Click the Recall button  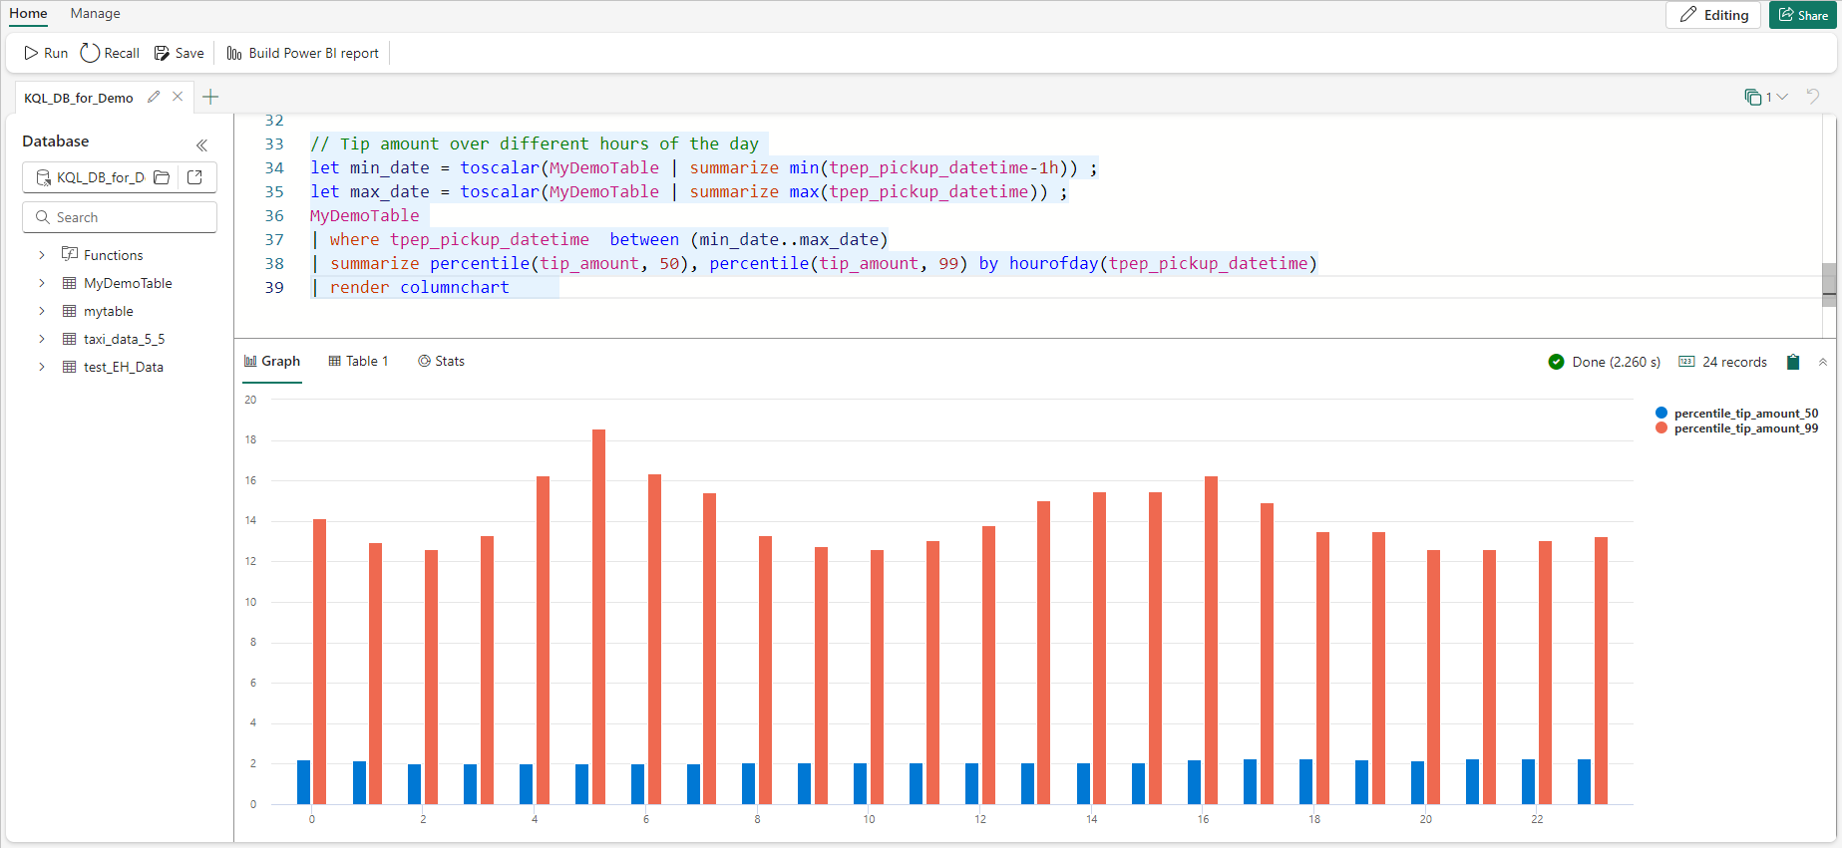point(110,53)
